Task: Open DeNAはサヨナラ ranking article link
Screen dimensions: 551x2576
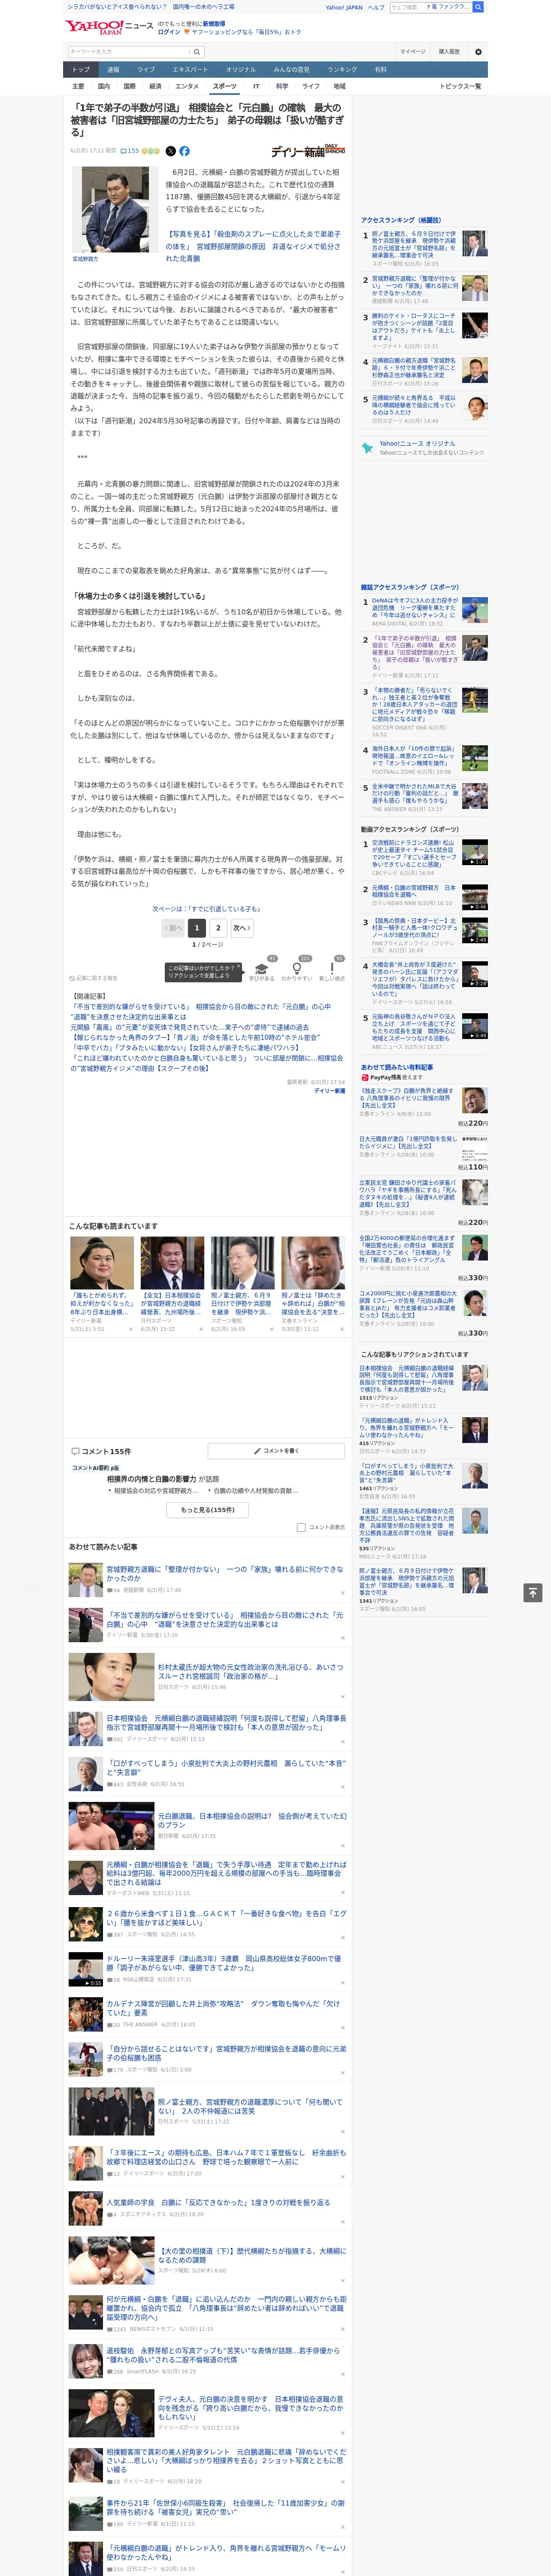Action: tap(414, 609)
